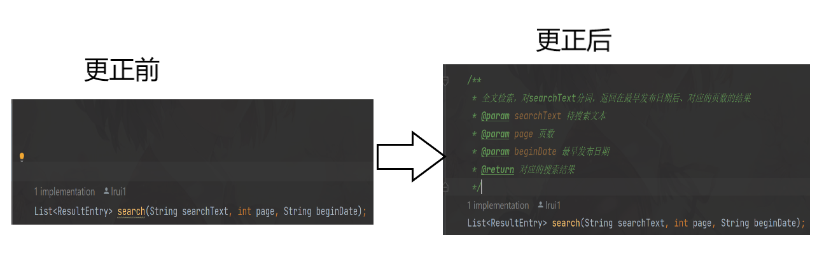This screenshot has width=817, height=259.
Task: Click the "更正前" heading label
Action: (x=122, y=70)
